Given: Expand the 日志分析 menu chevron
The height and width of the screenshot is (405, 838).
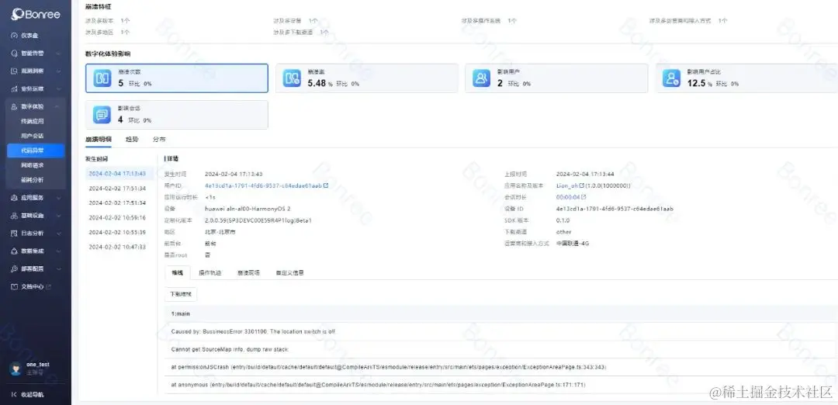Looking at the screenshot, I should pos(57,234).
